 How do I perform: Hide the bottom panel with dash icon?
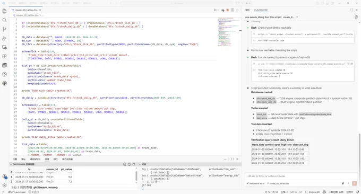(225, 159)
